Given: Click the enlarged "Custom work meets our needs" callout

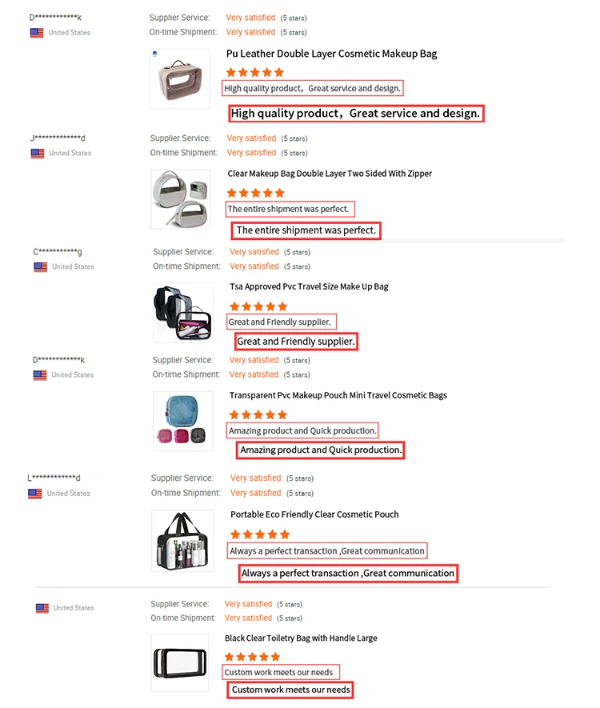Looking at the screenshot, I should tap(290, 690).
